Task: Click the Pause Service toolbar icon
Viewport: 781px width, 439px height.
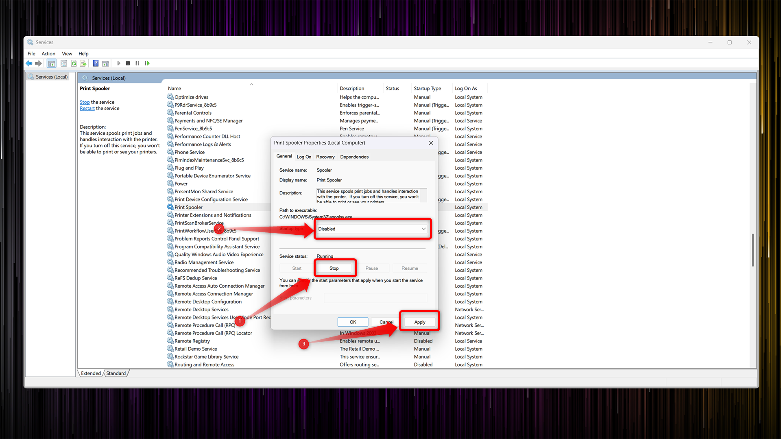Action: coord(137,63)
